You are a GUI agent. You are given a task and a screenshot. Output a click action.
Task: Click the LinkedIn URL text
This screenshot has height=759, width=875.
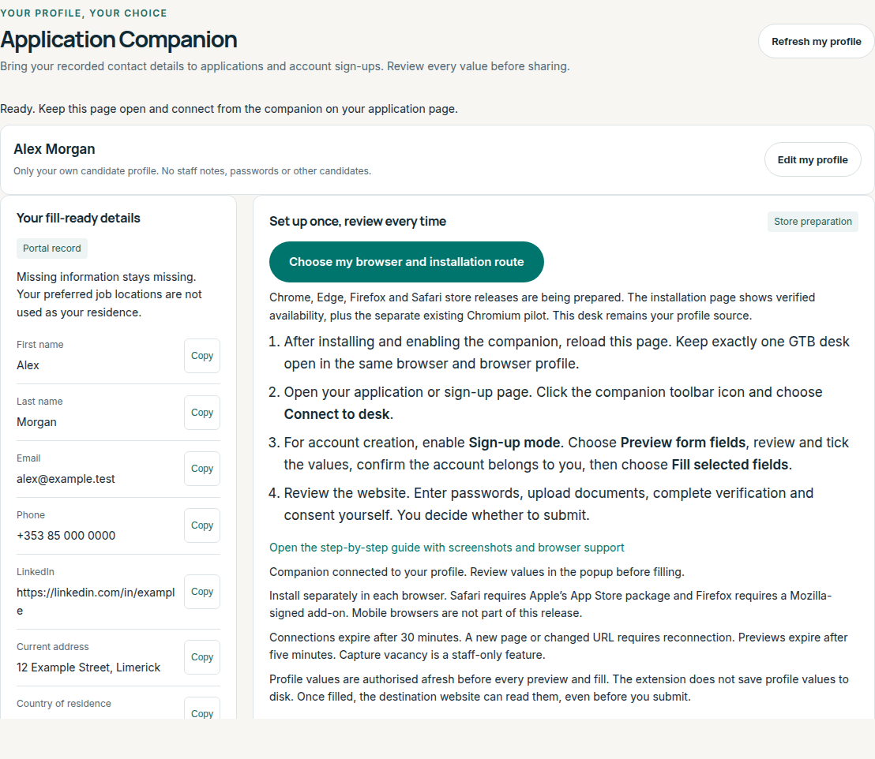[96, 601]
